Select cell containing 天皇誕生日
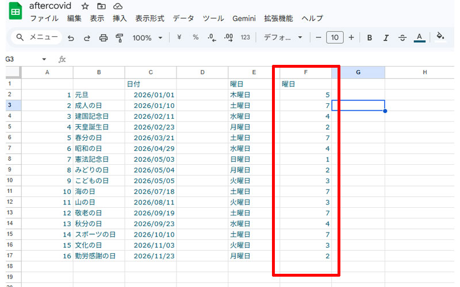 point(99,127)
